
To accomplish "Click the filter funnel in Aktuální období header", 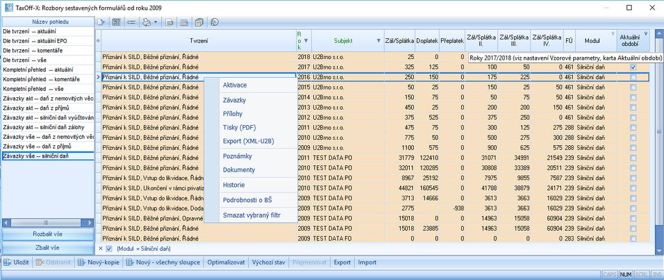I will 645,34.
